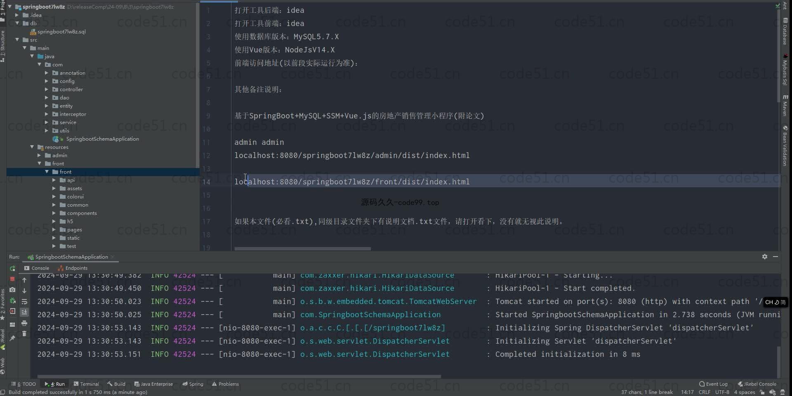Stop the running application with red square

[x=12, y=279]
